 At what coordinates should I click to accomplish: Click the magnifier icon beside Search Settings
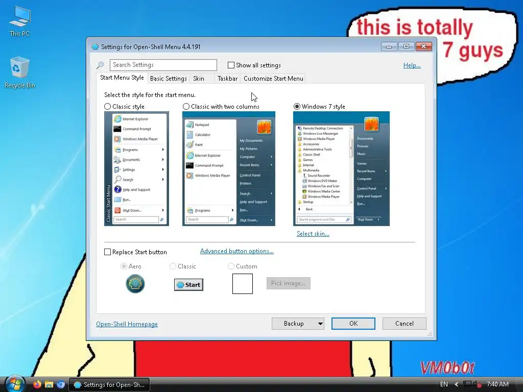pos(100,65)
